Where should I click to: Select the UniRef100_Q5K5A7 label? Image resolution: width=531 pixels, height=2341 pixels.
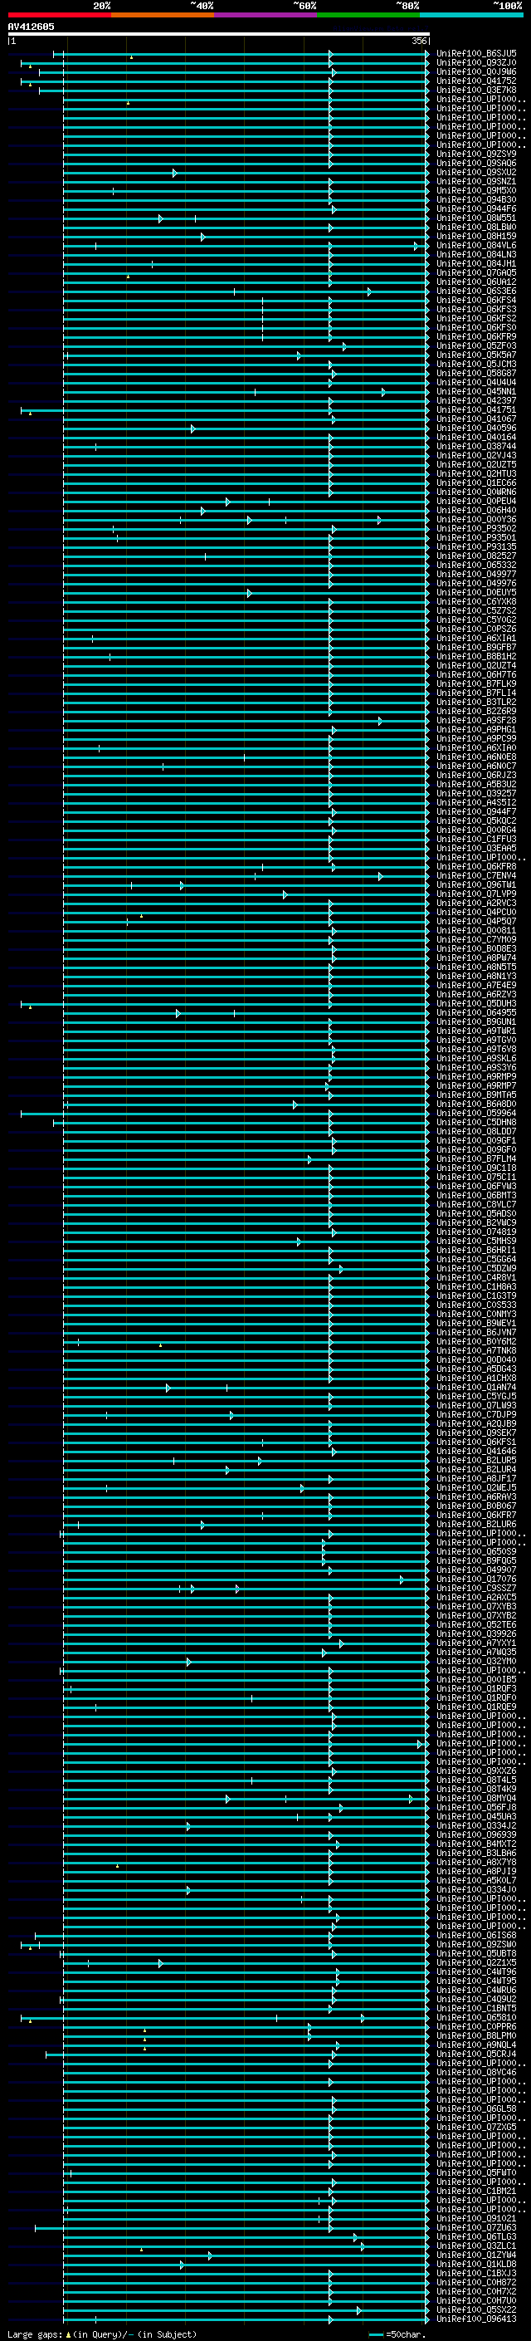[476, 355]
